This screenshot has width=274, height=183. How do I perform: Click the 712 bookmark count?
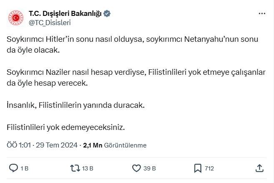209,168
